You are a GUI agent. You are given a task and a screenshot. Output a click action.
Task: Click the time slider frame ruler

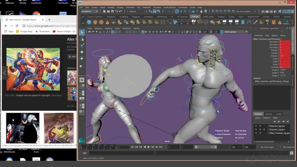[x=98, y=147]
